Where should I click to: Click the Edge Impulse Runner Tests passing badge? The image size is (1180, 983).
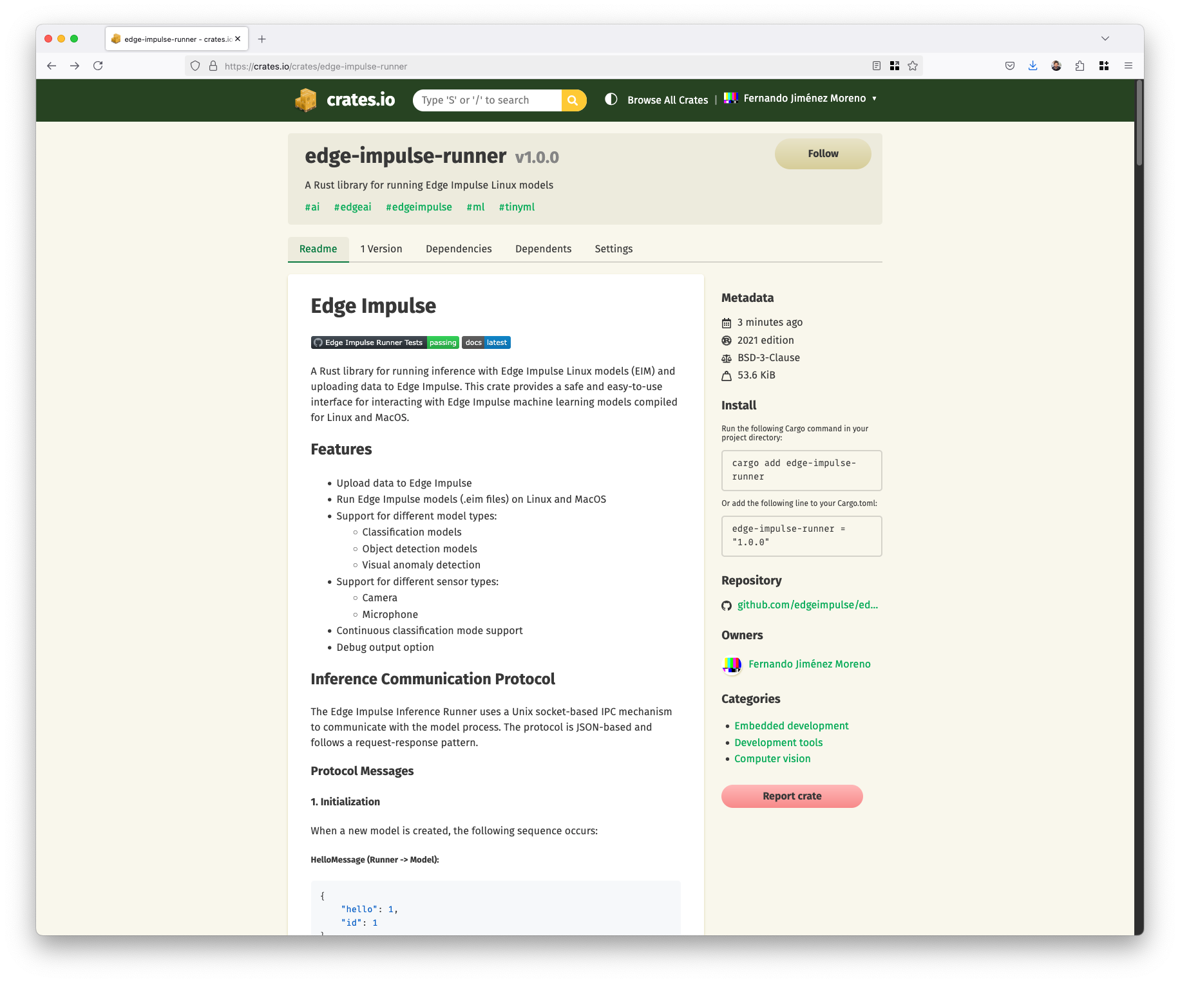pyautogui.click(x=385, y=342)
